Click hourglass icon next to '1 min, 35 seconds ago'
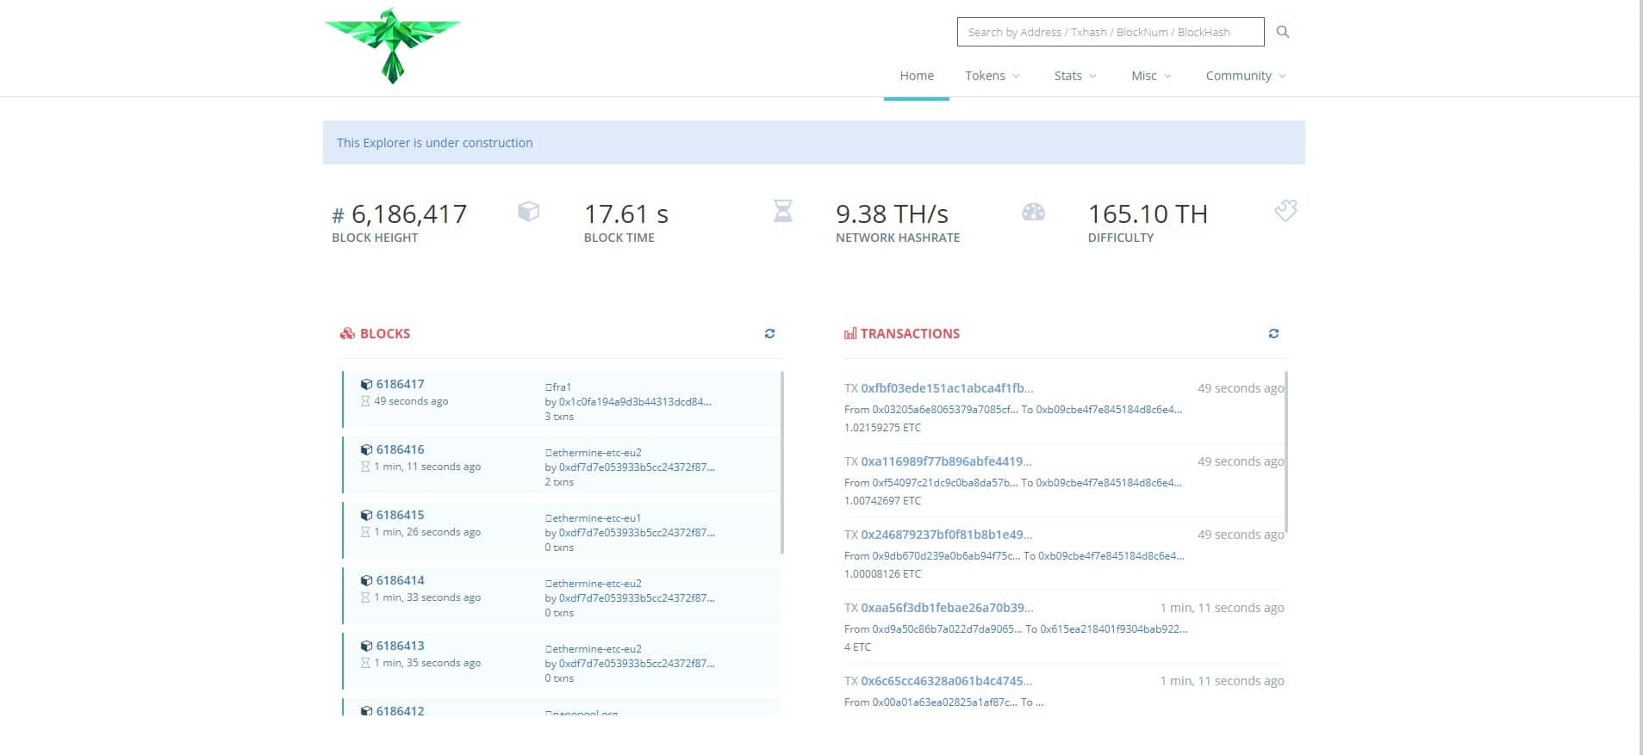1643x755 pixels. (365, 663)
